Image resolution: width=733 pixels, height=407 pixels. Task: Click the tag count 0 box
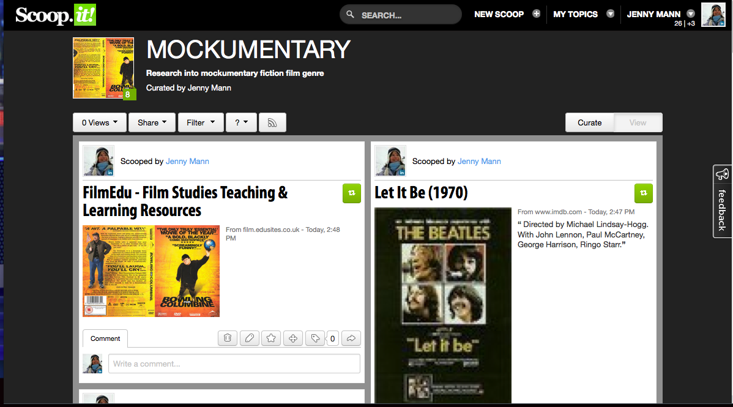pyautogui.click(x=332, y=338)
